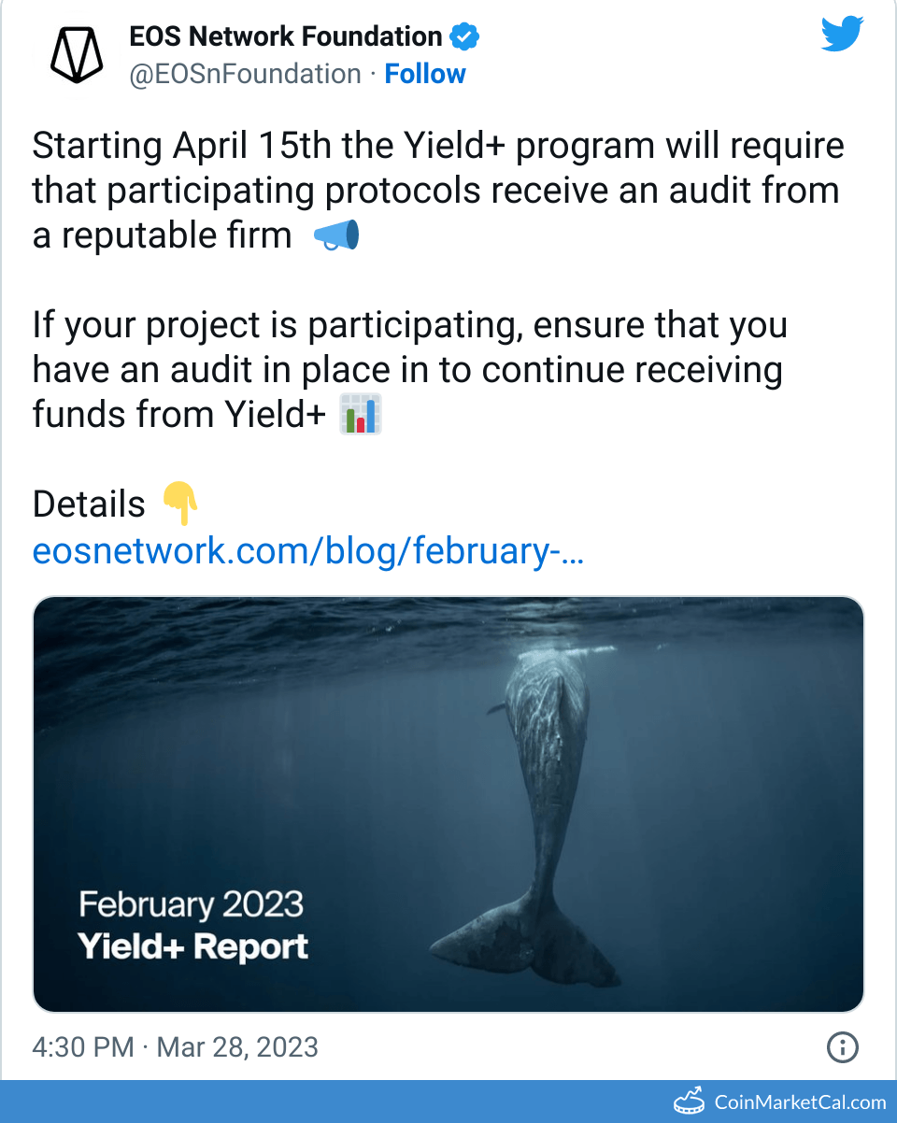897x1123 pixels.
Task: Open the eosnetwork.com blog link
Action: [x=308, y=551]
